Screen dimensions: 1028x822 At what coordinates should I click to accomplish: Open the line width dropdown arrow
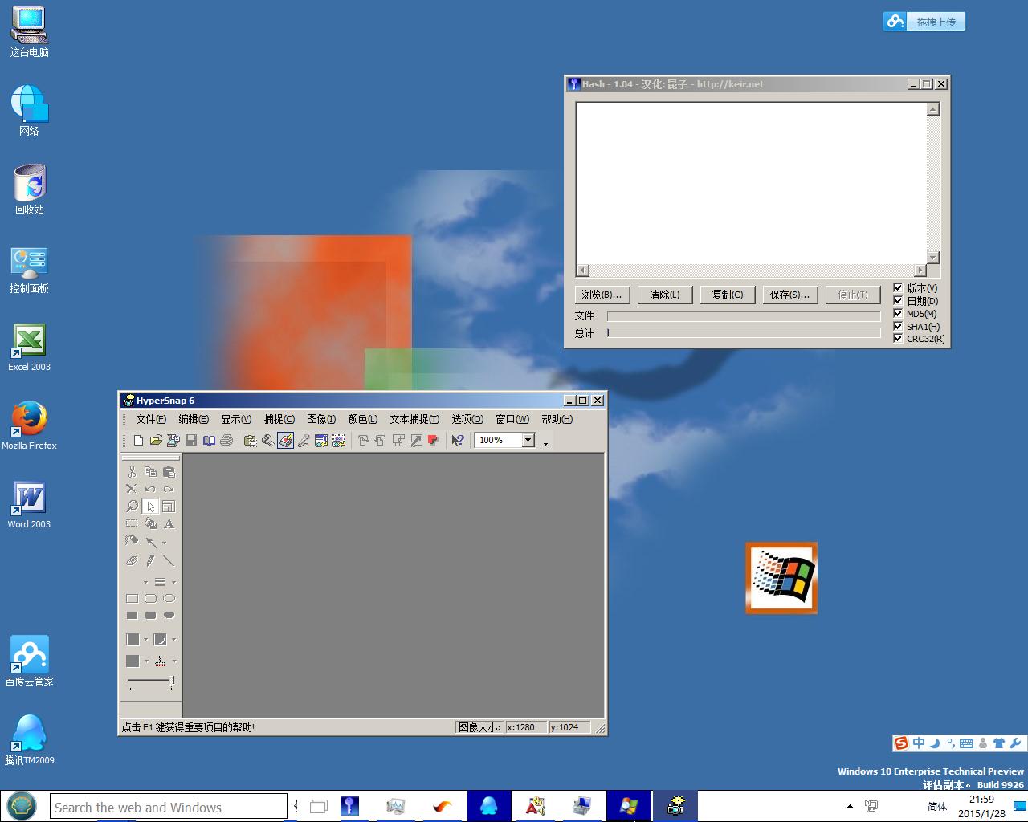[x=173, y=582]
